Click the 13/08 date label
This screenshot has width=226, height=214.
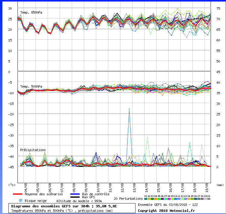pyautogui.click(x=134, y=188)
